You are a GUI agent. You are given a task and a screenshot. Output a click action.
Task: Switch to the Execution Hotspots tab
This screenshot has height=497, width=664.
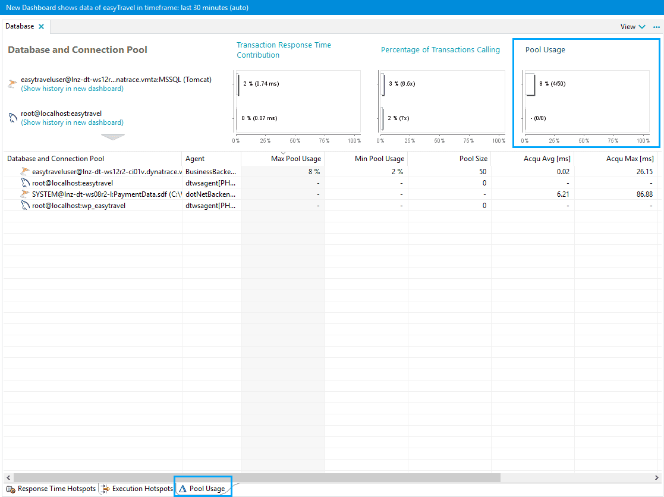137,489
